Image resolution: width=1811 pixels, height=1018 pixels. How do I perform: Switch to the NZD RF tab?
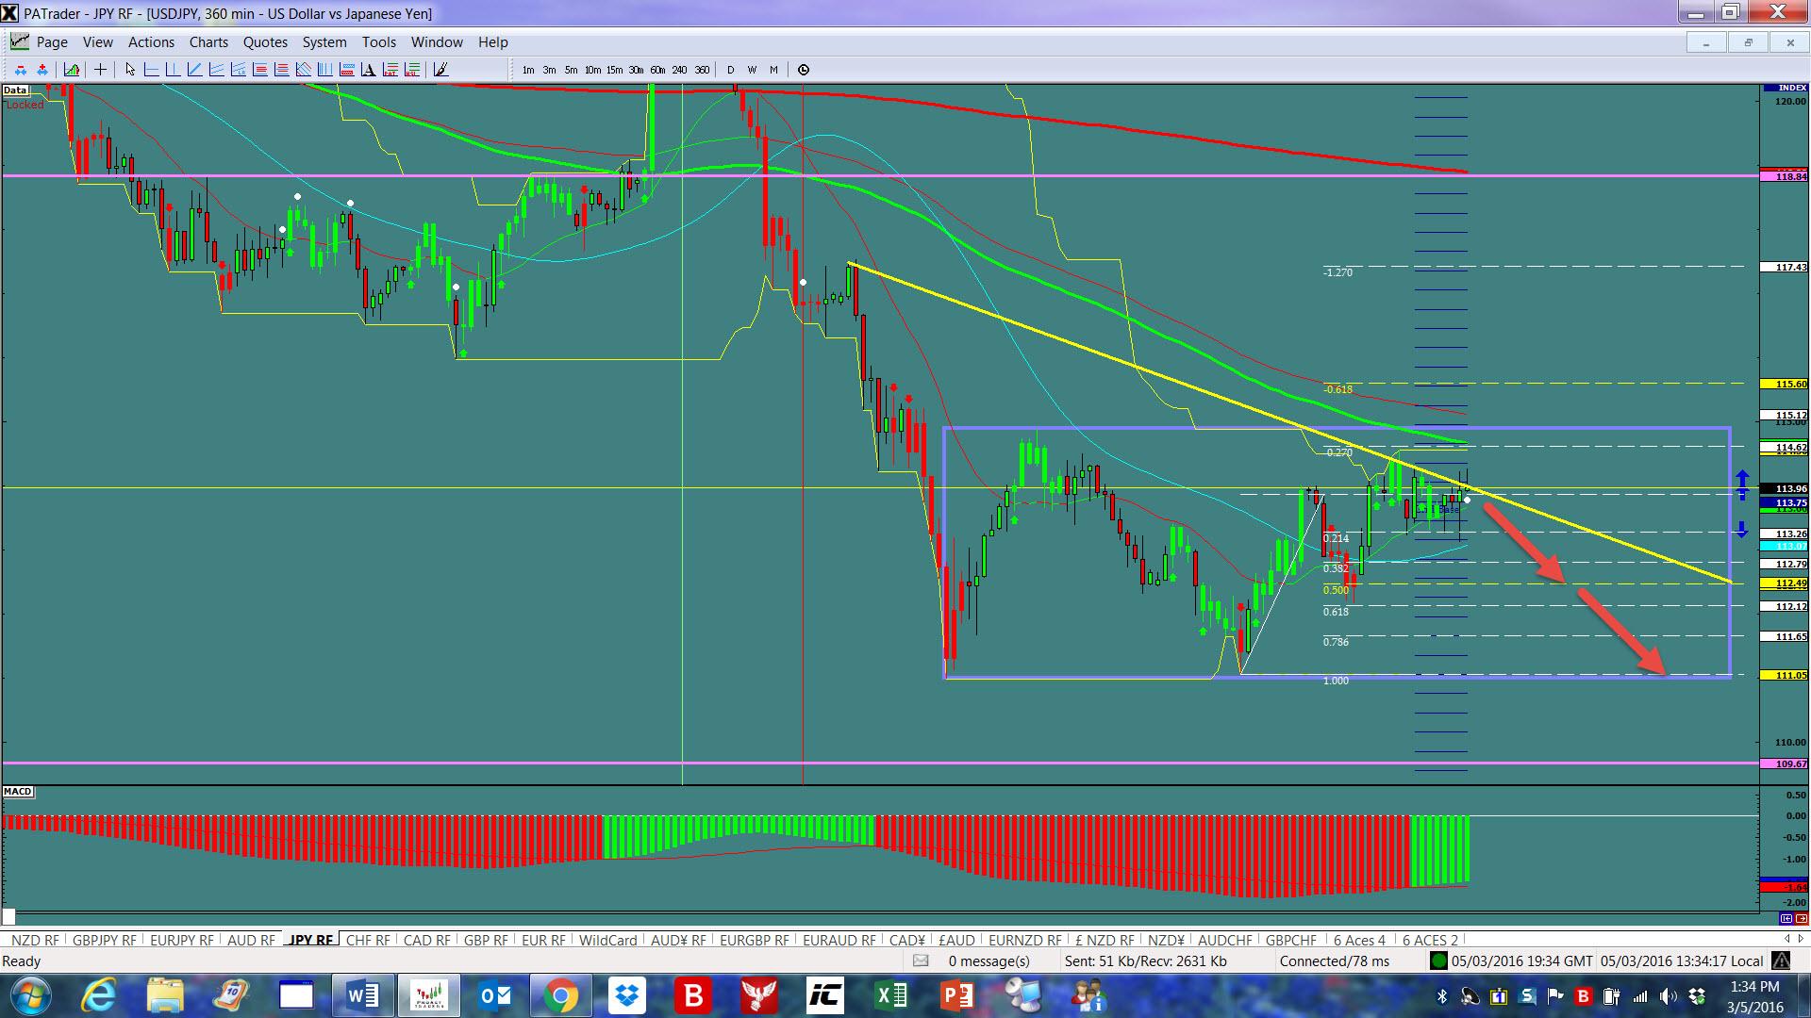[x=35, y=940]
